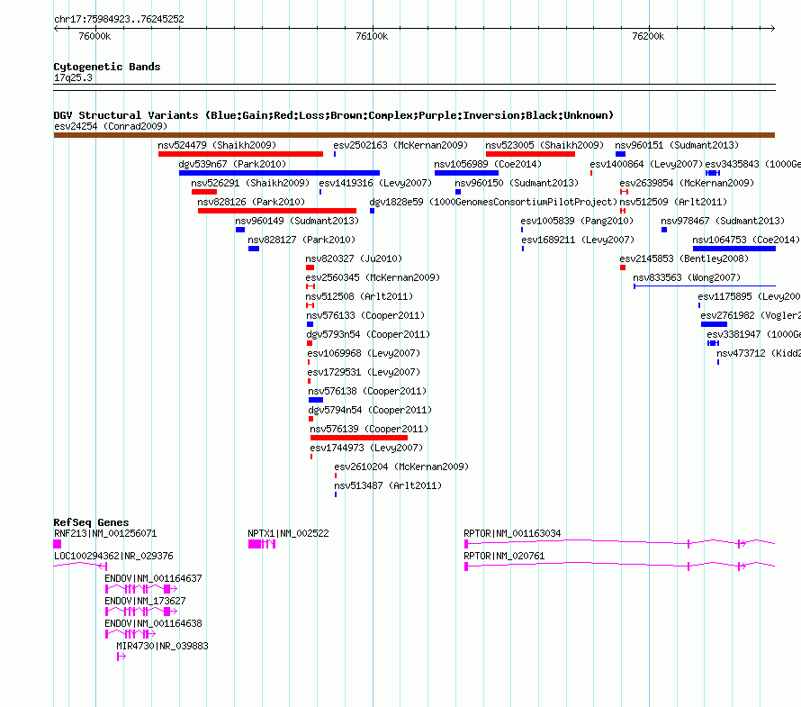The height and width of the screenshot is (707, 801).
Task: Open the nsv978467 (Sudmant2013) label
Action: pyautogui.click(x=723, y=221)
